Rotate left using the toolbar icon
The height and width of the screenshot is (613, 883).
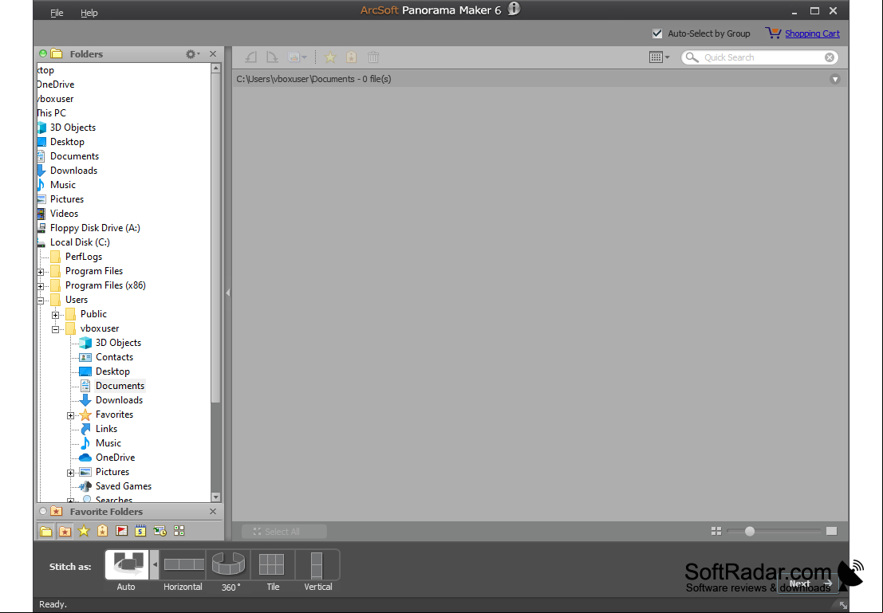point(251,57)
